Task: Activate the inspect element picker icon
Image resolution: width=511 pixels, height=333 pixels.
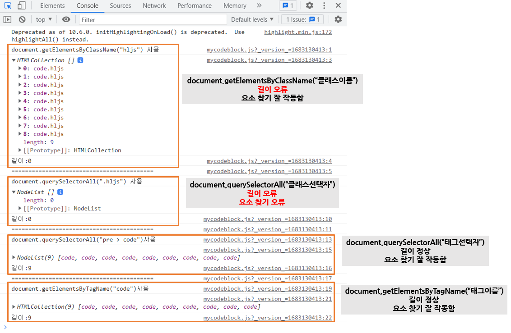Action: (x=8, y=5)
